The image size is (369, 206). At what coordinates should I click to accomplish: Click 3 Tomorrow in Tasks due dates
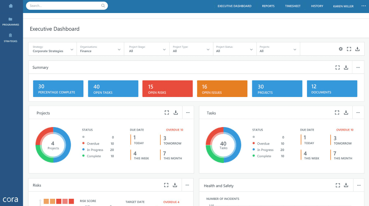341,140
